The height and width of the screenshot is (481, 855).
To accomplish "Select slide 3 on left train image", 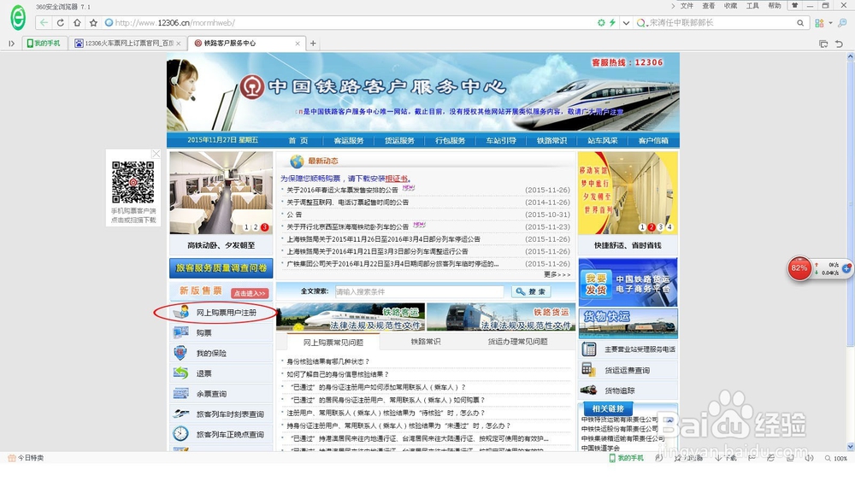I will point(264,227).
